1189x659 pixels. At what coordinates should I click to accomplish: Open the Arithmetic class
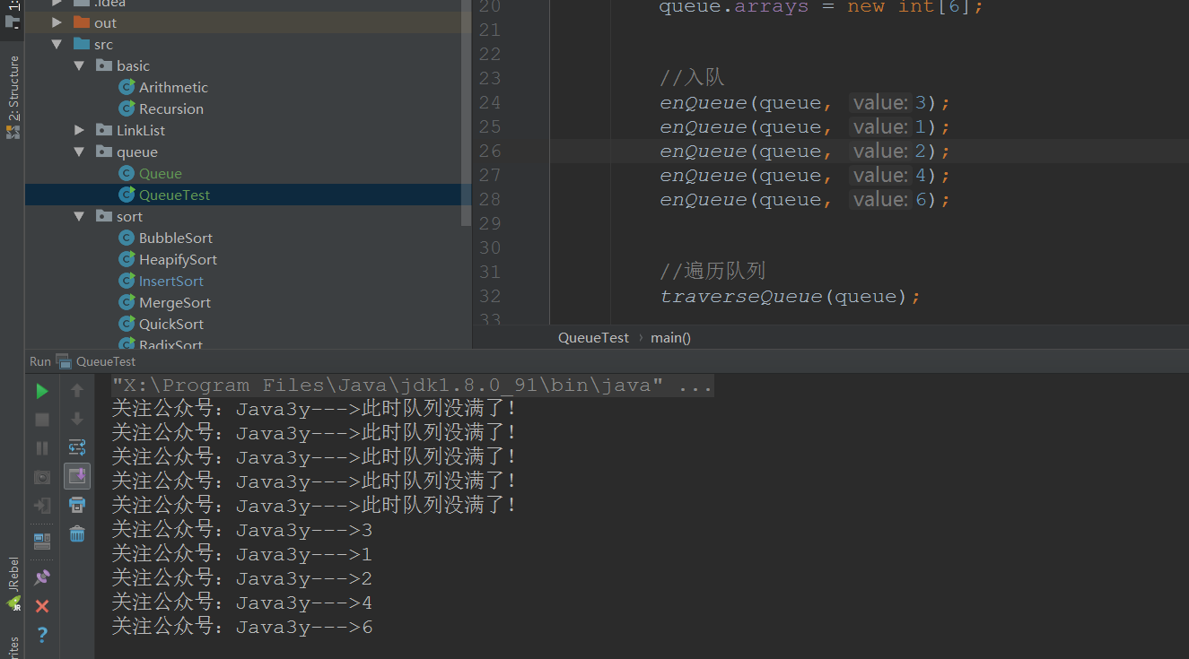173,87
